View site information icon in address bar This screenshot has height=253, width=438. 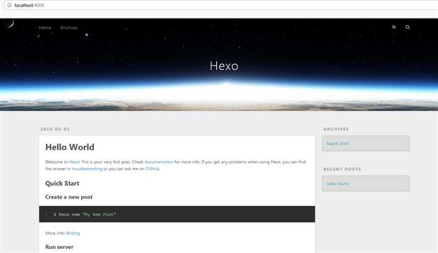click(9, 5)
